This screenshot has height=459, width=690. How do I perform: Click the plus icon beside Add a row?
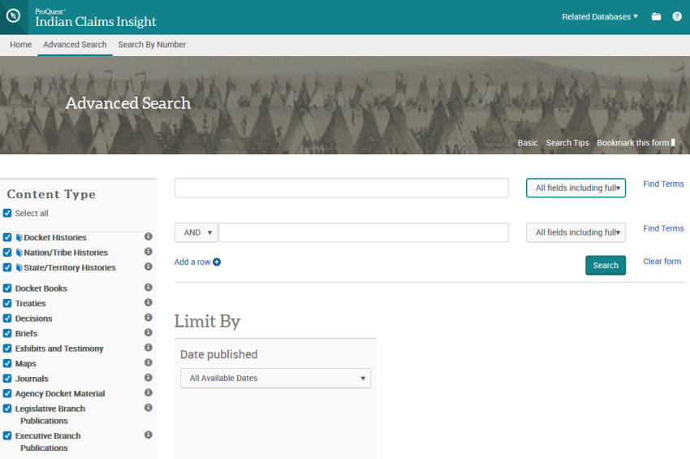pyautogui.click(x=217, y=262)
